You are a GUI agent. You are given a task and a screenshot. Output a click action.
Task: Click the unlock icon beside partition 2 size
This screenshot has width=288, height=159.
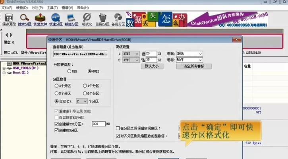tap(143, 60)
